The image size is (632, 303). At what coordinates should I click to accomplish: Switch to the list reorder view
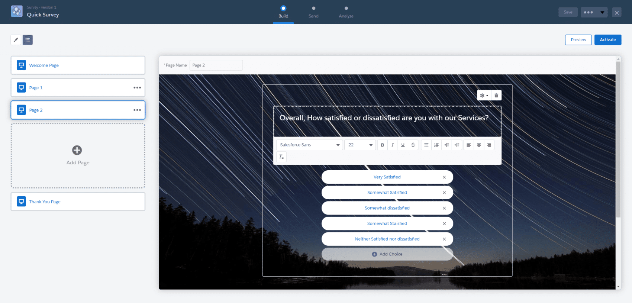pyautogui.click(x=28, y=40)
